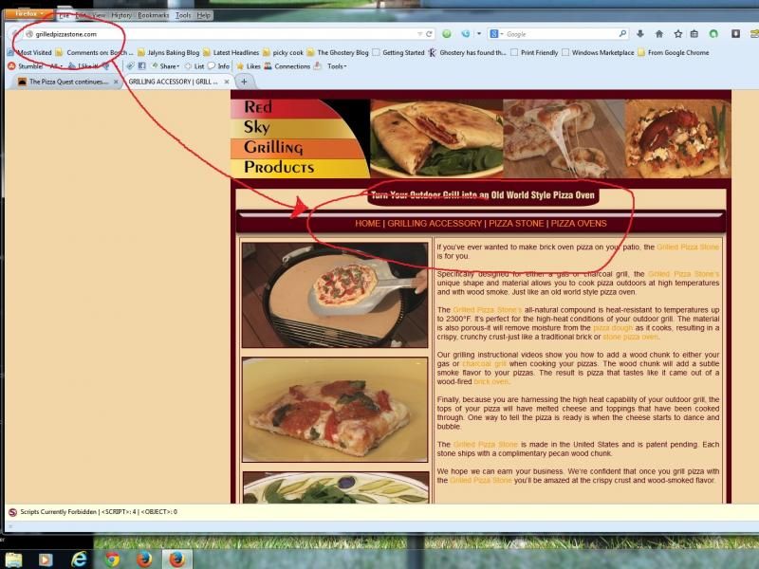The width and height of the screenshot is (759, 569).
Task: Open From Google Chrome bookmark folder
Action: (674, 53)
